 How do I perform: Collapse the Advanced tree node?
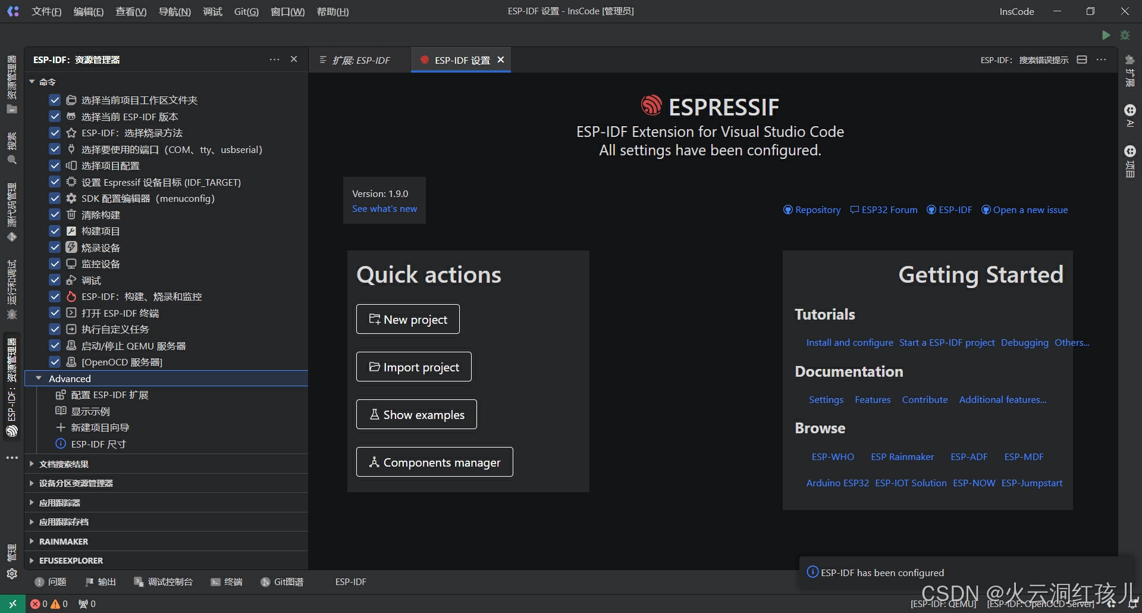pyautogui.click(x=39, y=379)
